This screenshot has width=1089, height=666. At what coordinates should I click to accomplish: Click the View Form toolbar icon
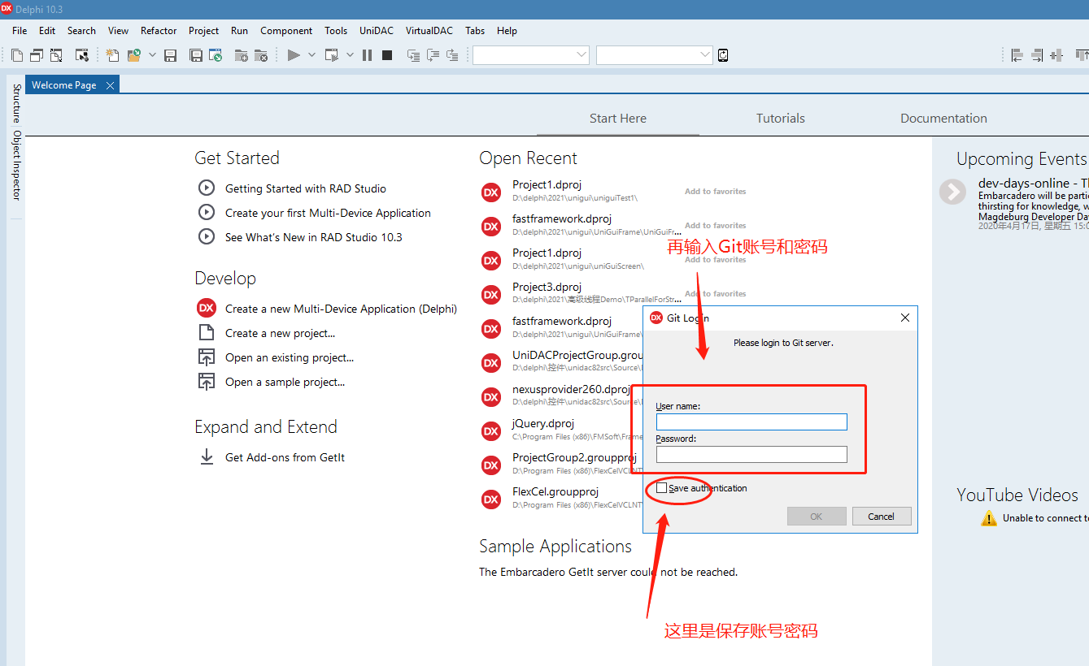tap(37, 55)
